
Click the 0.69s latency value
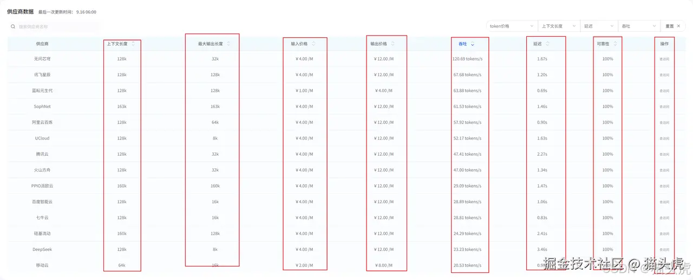tap(541, 91)
